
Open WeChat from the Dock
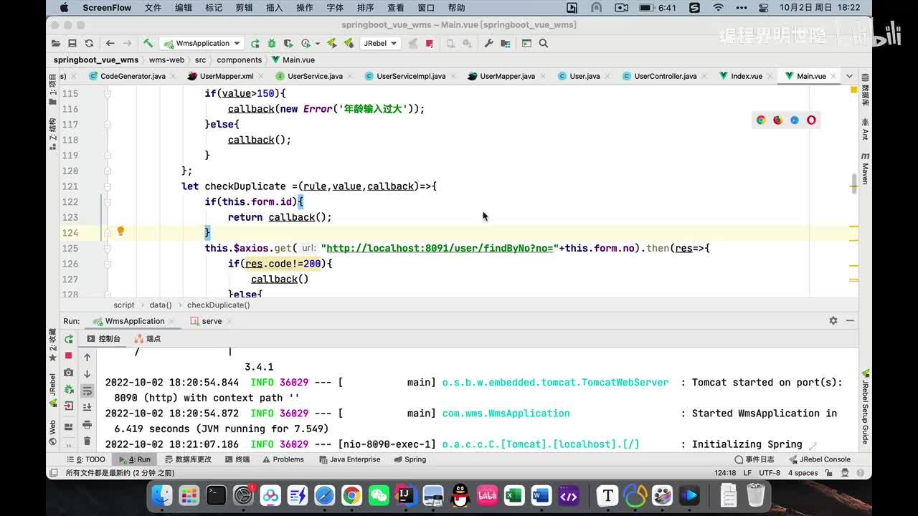tap(378, 495)
